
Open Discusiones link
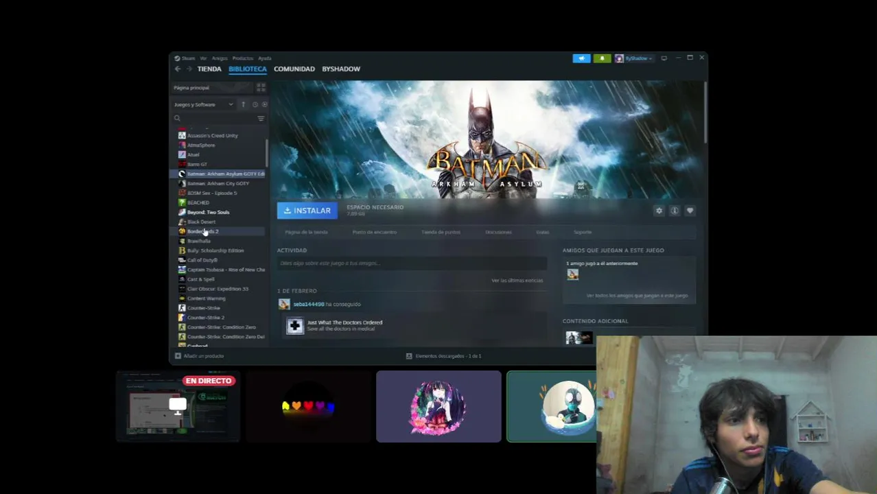click(x=498, y=232)
